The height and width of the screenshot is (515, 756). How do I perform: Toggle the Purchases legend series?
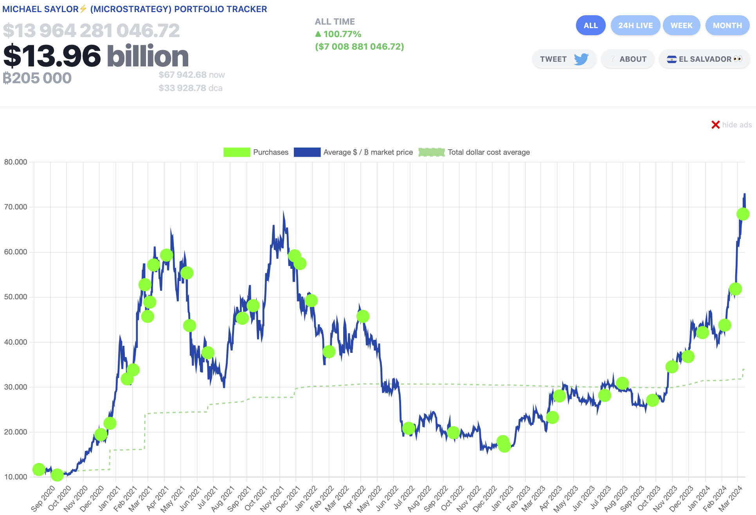(256, 152)
